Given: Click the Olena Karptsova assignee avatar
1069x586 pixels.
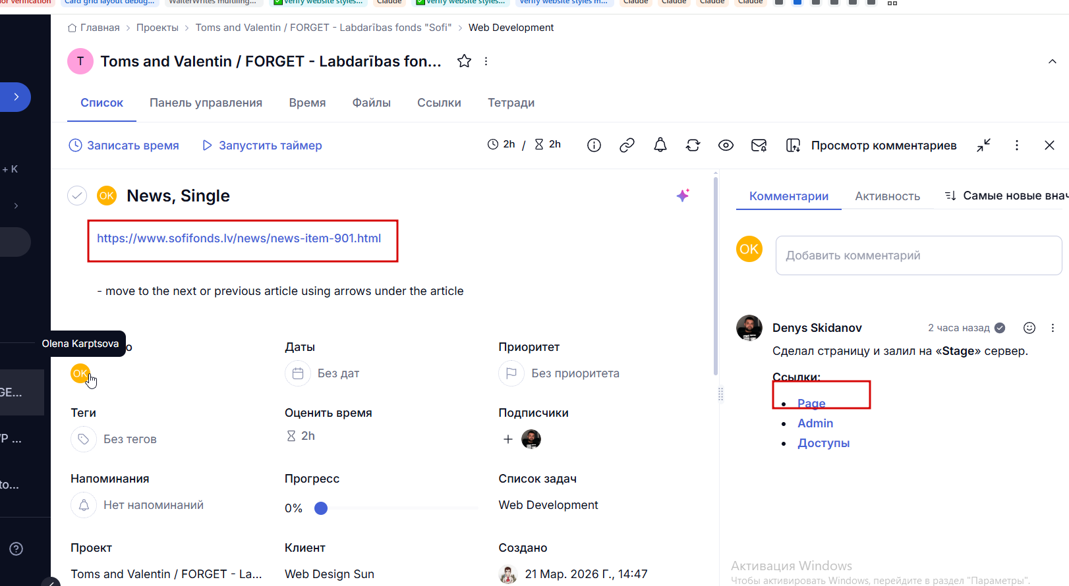Looking at the screenshot, I should pyautogui.click(x=80, y=373).
